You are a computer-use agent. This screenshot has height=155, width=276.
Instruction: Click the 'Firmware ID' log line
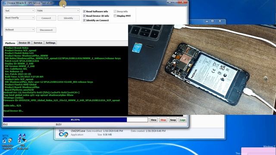[62, 100]
